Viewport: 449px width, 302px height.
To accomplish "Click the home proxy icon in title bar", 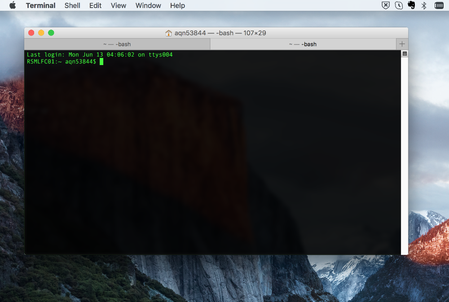I will pos(168,33).
